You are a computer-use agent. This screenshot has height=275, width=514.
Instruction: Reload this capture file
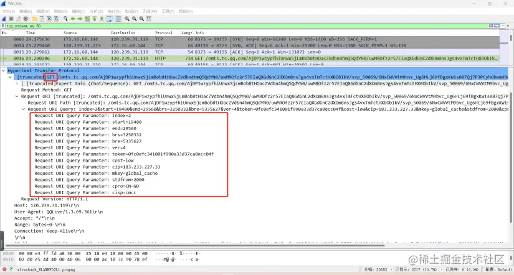[56, 19]
